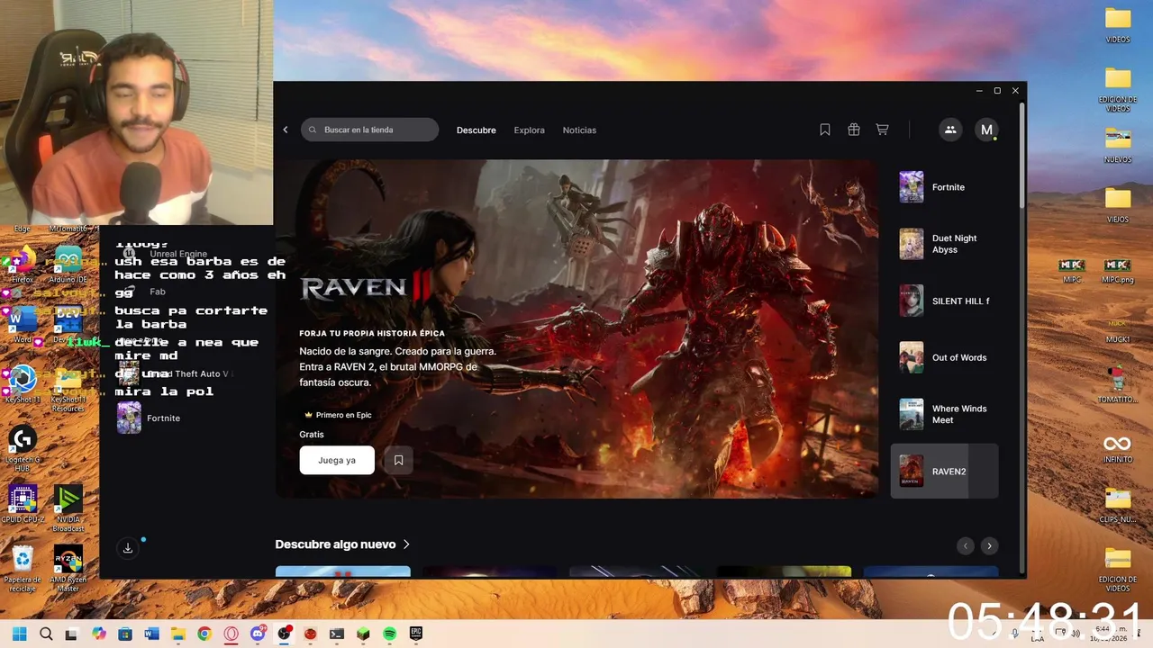Open the gift redeem icon in header
The height and width of the screenshot is (648, 1153).
pos(853,130)
